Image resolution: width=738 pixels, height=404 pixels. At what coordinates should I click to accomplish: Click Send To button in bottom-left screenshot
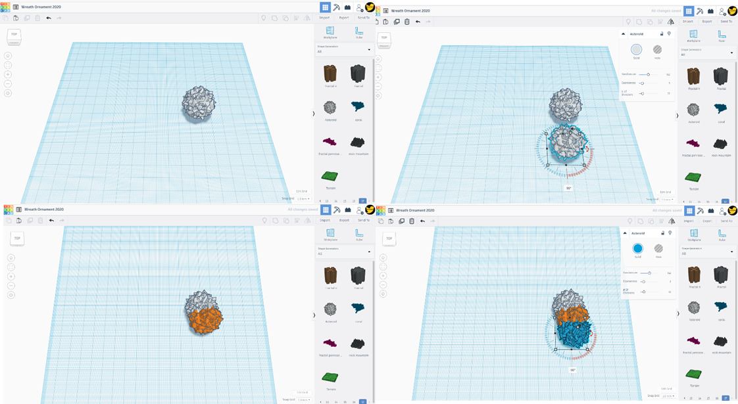coord(363,220)
